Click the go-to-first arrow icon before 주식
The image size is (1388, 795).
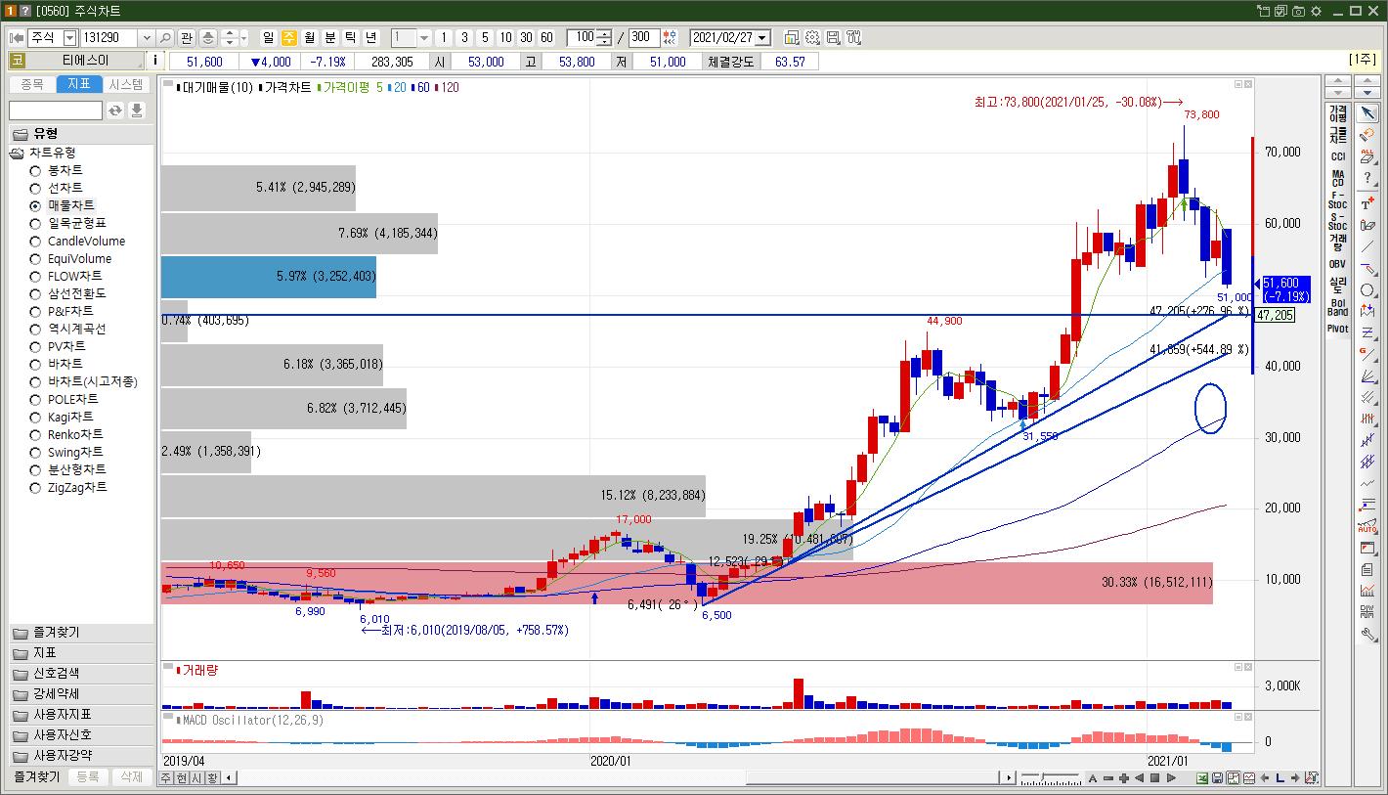pos(17,37)
